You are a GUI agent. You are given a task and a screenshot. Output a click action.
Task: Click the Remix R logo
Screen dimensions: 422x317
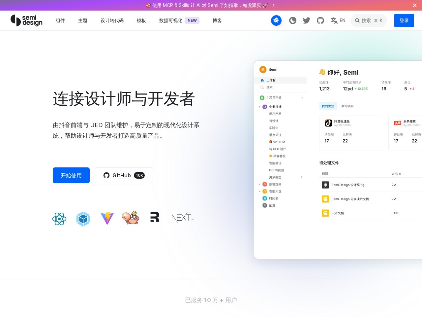point(155,217)
